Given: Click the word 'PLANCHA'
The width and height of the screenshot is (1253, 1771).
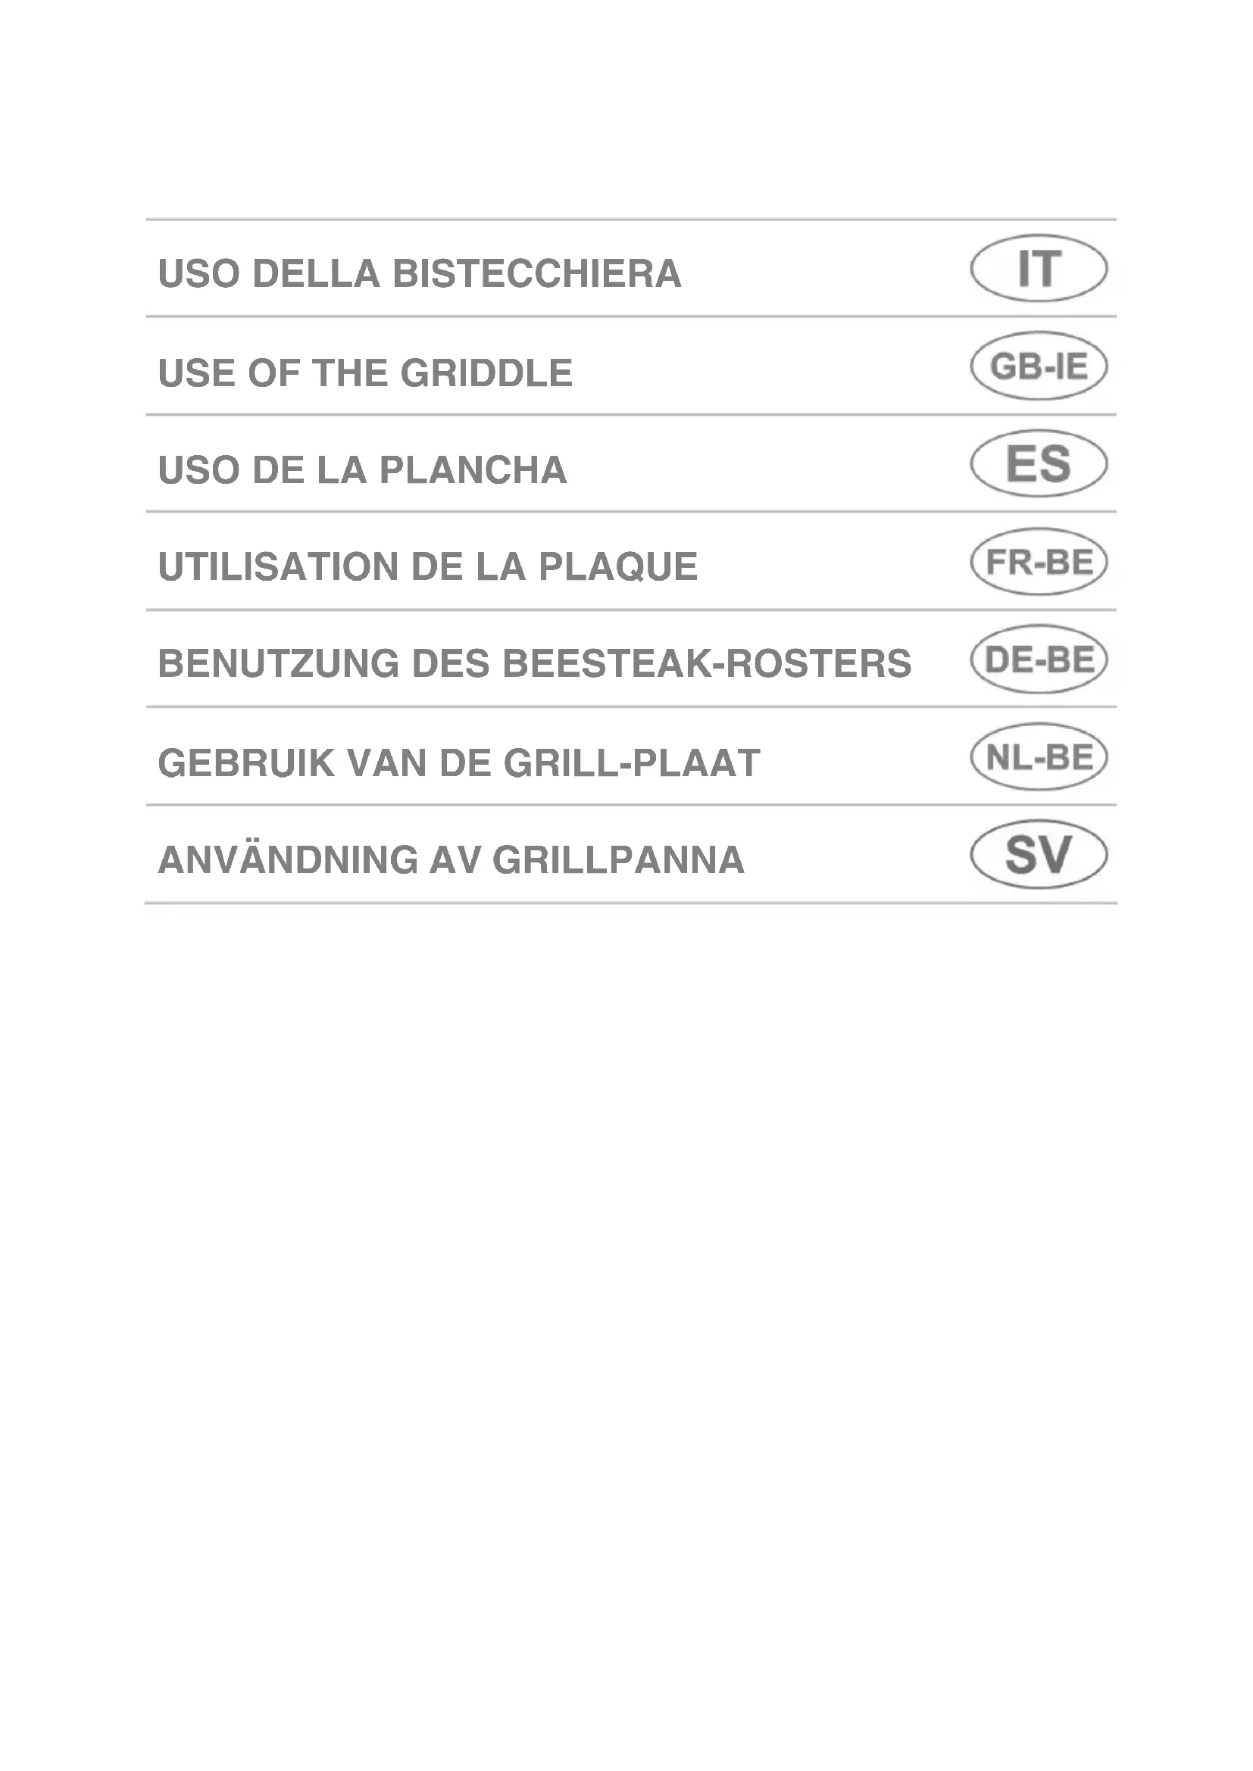Looking at the screenshot, I should (x=473, y=470).
